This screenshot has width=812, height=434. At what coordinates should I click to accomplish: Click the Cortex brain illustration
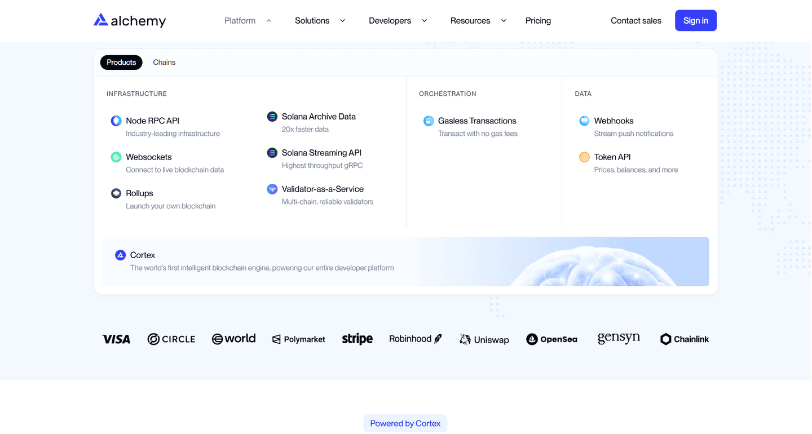[592, 266]
